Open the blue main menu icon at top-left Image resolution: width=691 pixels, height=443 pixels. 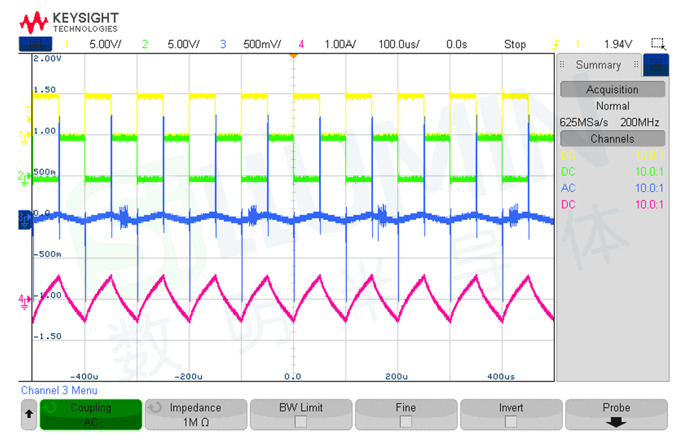[x=35, y=44]
